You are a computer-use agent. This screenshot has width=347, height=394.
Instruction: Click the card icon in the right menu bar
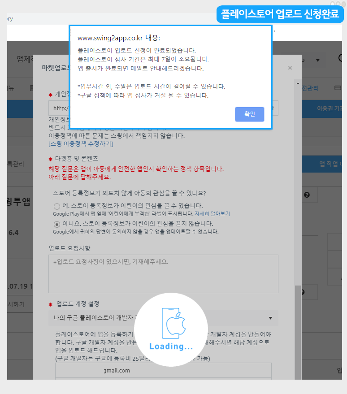click(x=337, y=88)
